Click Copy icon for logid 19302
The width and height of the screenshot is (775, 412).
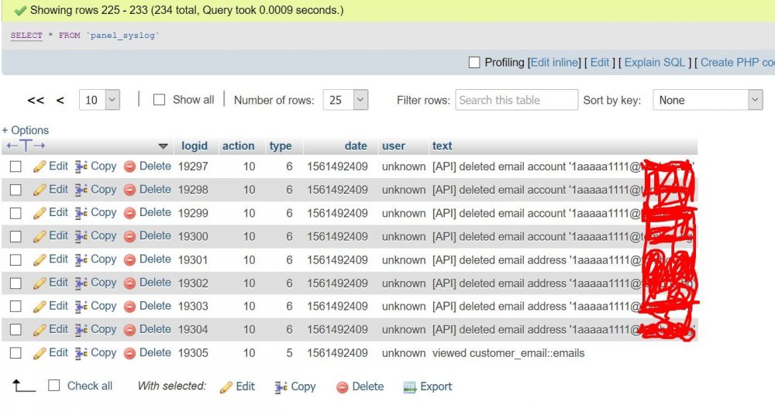point(81,283)
